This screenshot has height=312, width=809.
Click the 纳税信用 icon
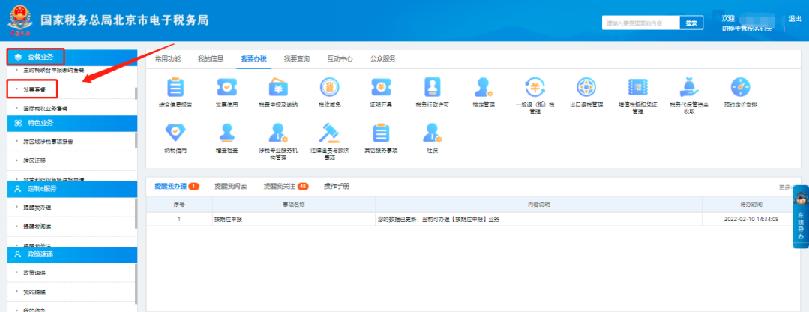[x=174, y=133]
